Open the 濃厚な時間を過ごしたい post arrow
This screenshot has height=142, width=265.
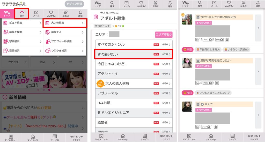[x=258, y=71]
